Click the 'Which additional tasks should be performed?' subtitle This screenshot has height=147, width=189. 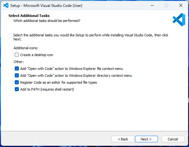pos(47,21)
